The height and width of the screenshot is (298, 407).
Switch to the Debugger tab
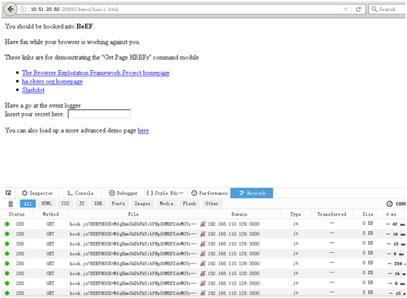[x=123, y=193]
